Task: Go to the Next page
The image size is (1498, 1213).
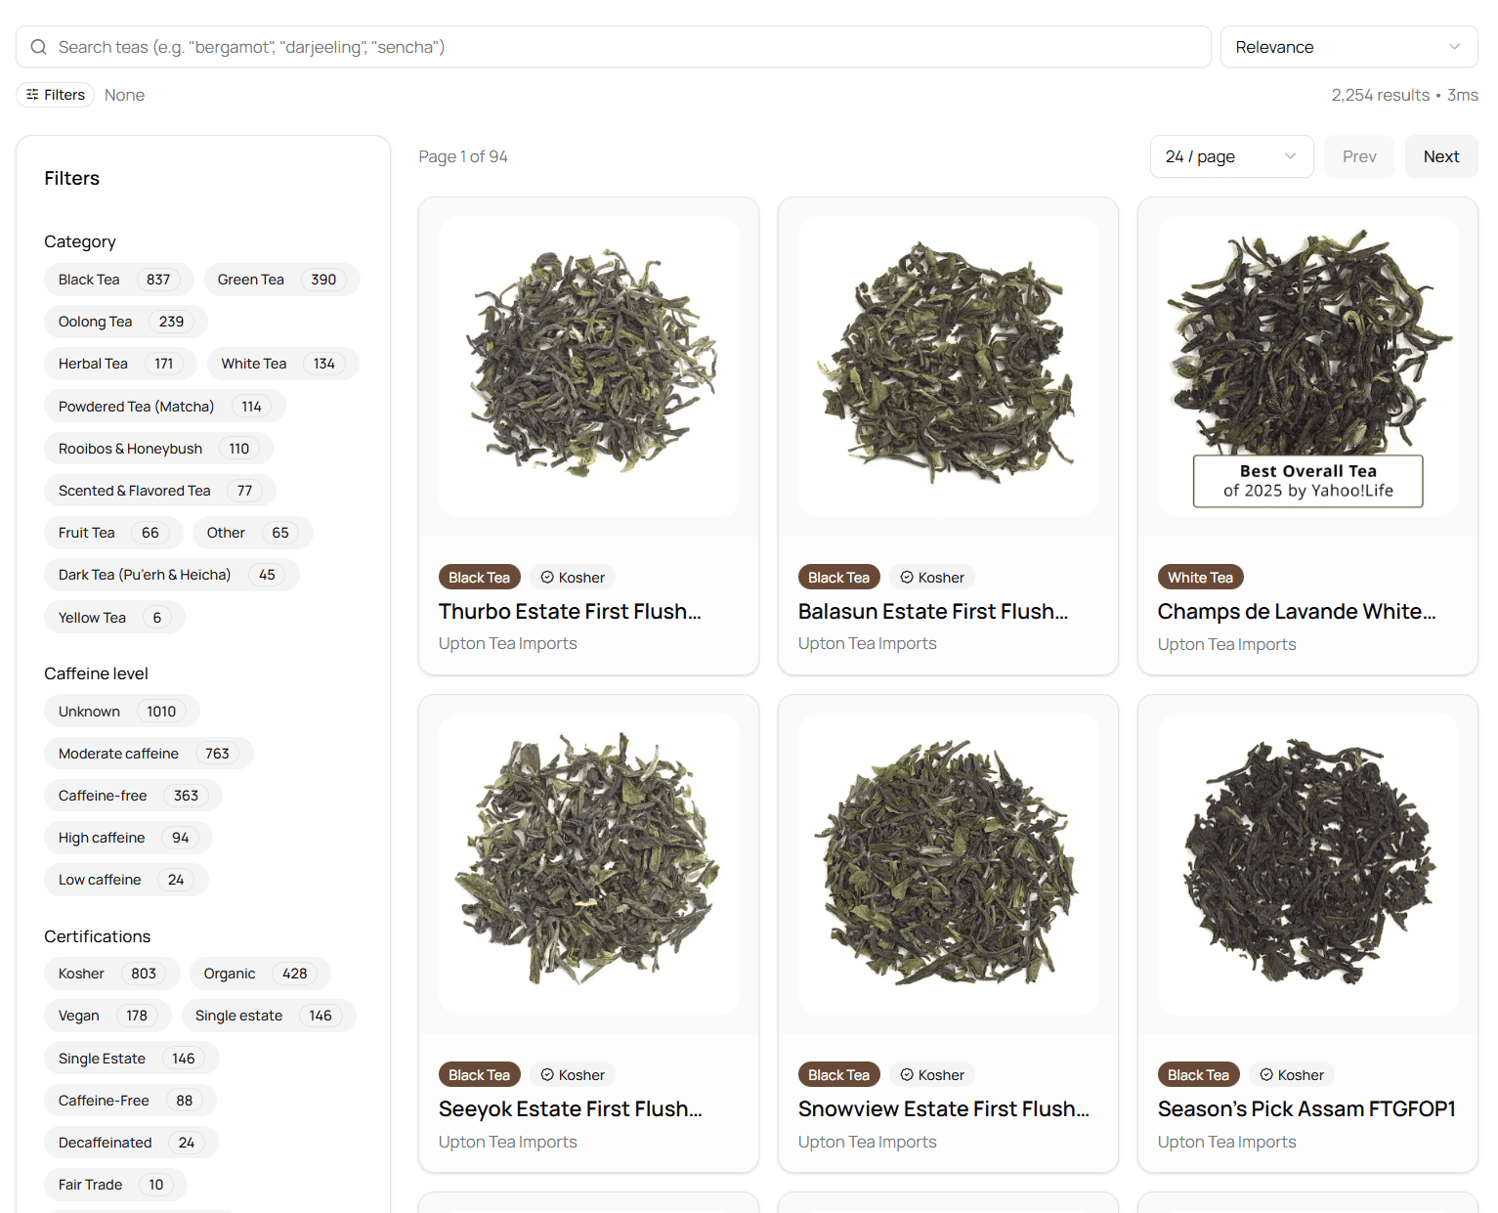Action: coord(1441,156)
